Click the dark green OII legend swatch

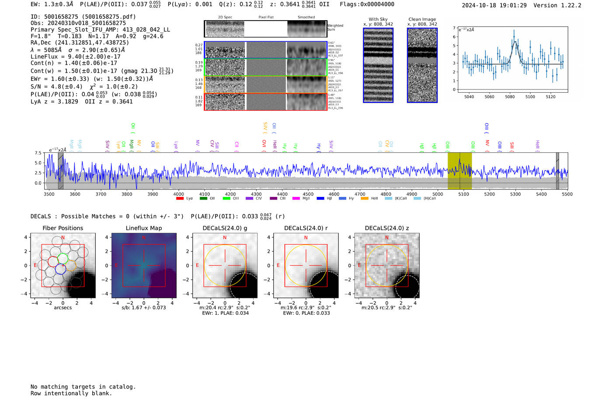203,199
